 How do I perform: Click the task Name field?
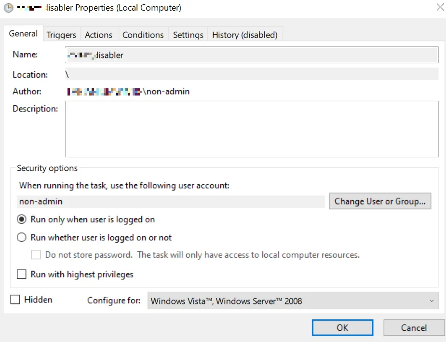pos(251,55)
